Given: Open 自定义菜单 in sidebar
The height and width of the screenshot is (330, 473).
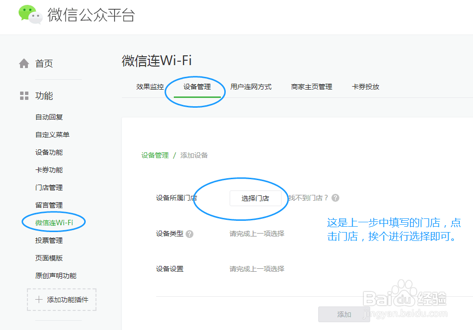Looking at the screenshot, I should [x=52, y=135].
